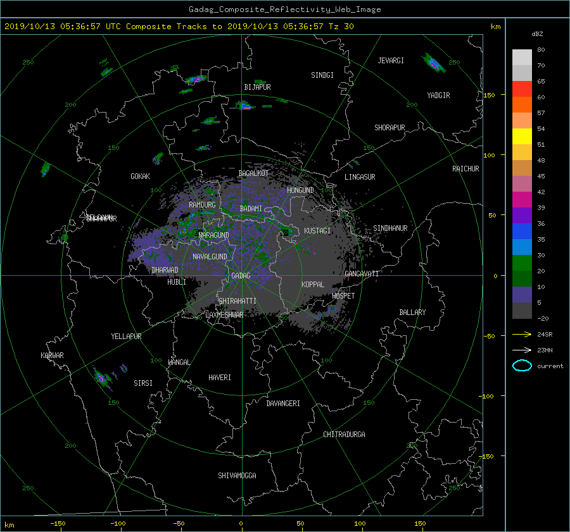570x532 pixels.
Task: Choose the light gray 80 dBZ swatch
Action: 522,57
